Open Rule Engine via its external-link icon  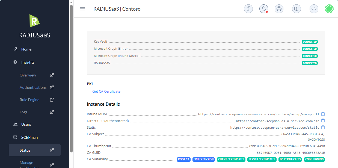point(52,100)
